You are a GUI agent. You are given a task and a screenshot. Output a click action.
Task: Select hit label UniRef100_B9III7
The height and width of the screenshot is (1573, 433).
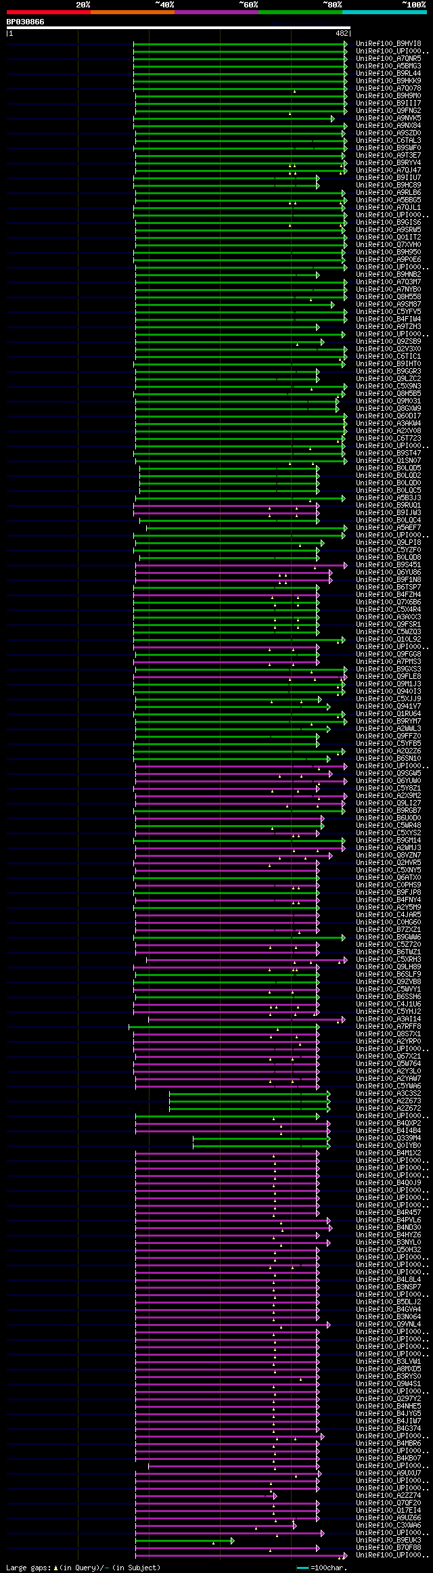[x=389, y=103]
